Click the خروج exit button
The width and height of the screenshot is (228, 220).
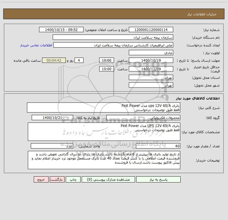pos(41,180)
